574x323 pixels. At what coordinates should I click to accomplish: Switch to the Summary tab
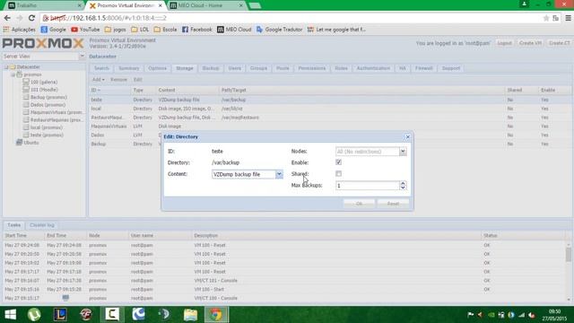click(x=129, y=68)
